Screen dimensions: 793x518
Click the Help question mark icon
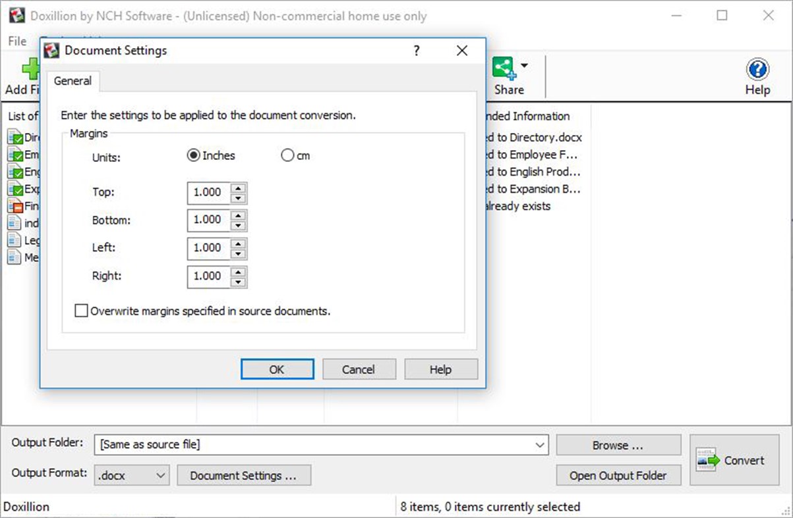coord(757,68)
